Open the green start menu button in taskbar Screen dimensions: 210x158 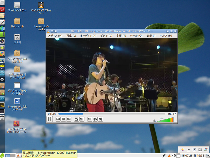point(2,156)
